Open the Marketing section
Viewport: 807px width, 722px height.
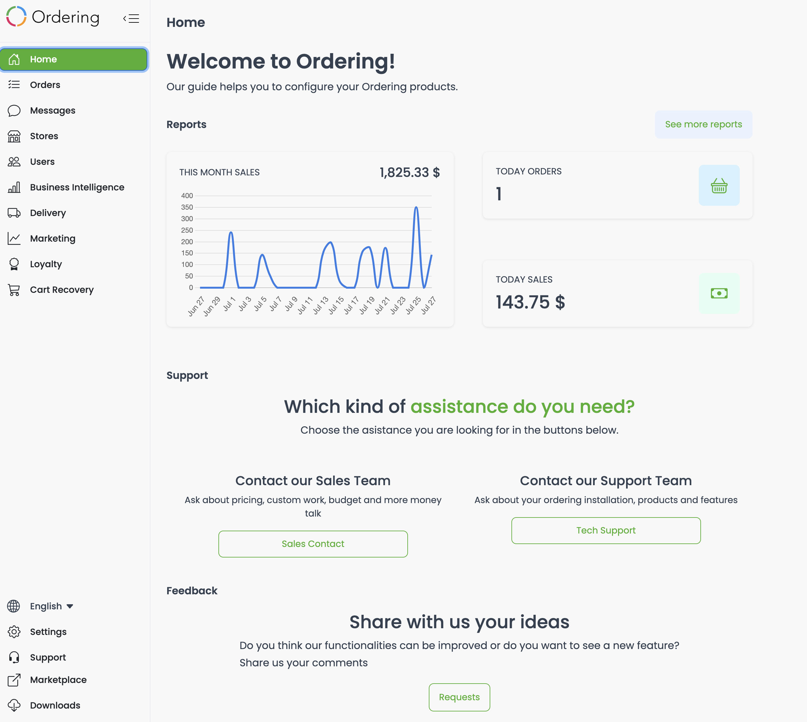[x=74, y=238]
